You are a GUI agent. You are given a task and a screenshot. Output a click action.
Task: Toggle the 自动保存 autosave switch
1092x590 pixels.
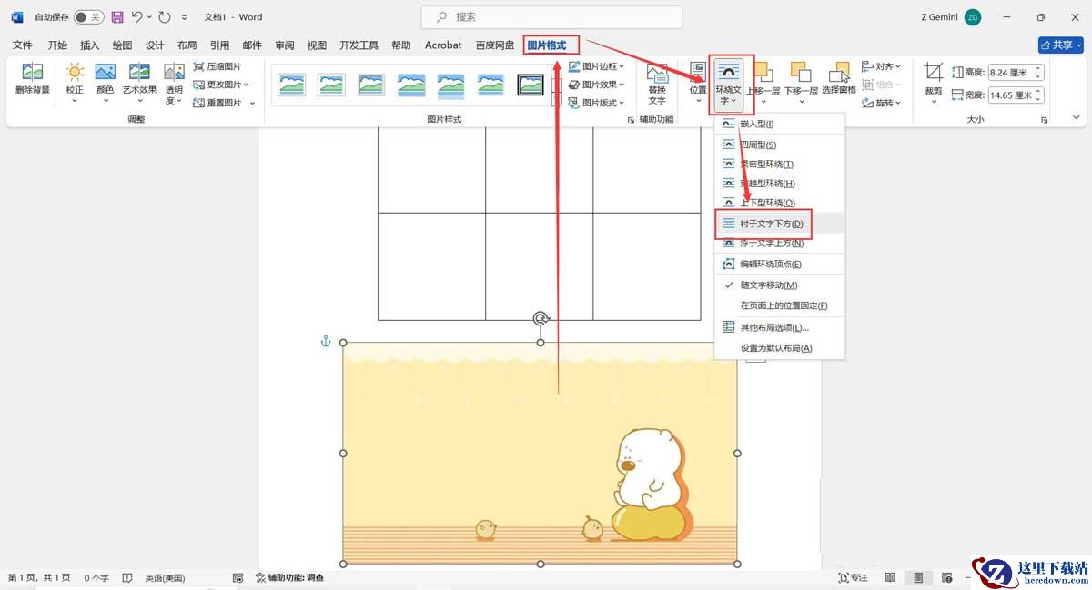coord(88,17)
